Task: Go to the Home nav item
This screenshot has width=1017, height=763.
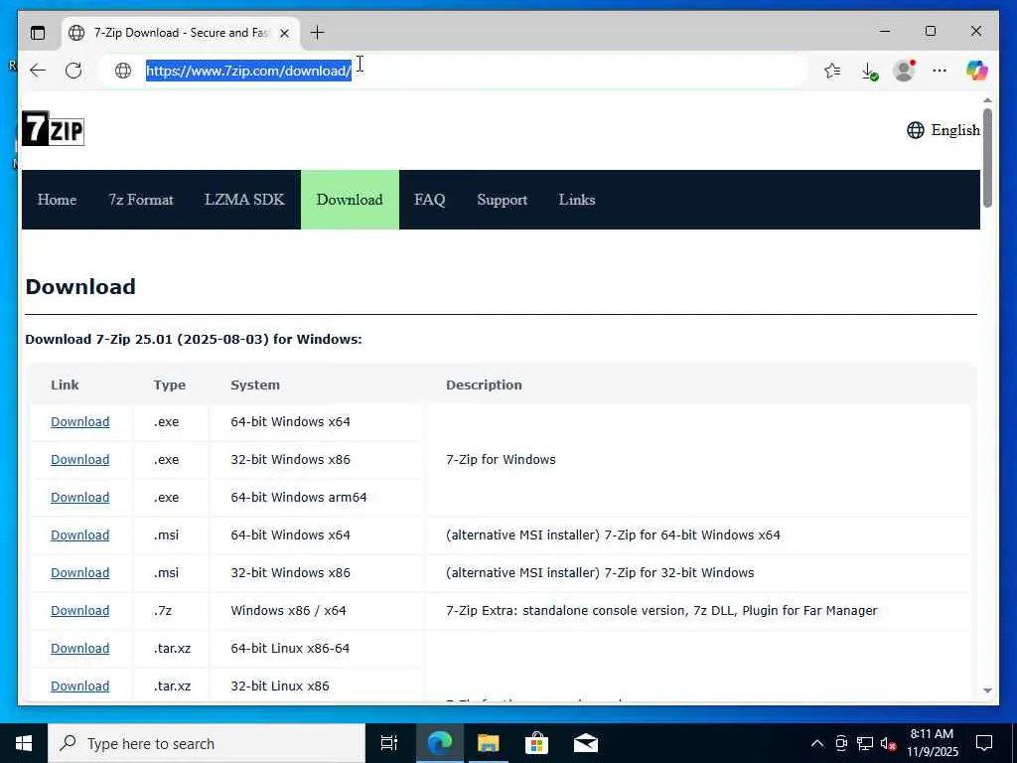Action: coord(57,200)
